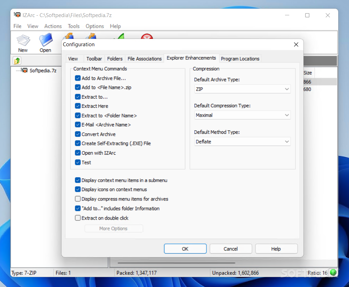Enable Extract on double click
Viewport: 349px width, 287px height.
point(78,218)
